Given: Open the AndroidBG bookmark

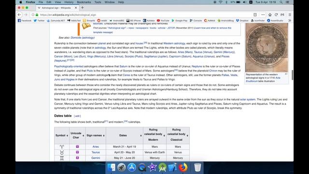Looking at the screenshot, I should 117,20.
